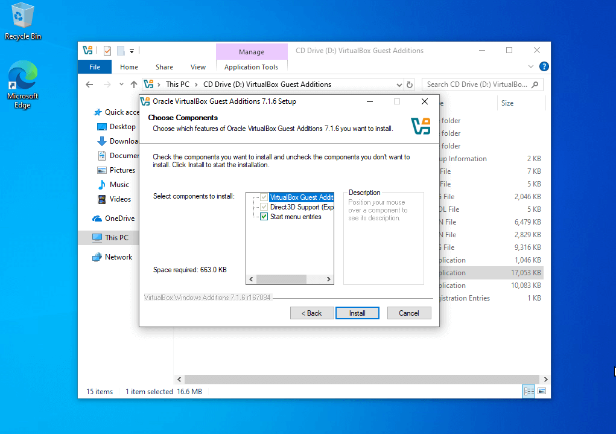The width and height of the screenshot is (616, 434).
Task: Switch to details view layout icon
Action: [x=529, y=391]
